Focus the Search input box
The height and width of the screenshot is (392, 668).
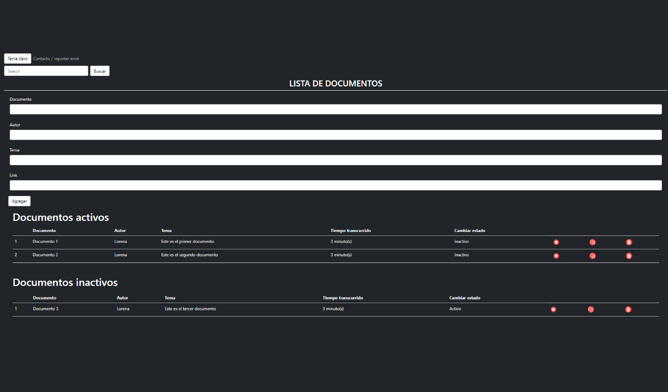tap(46, 71)
